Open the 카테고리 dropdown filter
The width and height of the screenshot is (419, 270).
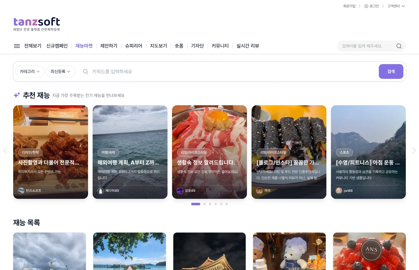coord(30,71)
